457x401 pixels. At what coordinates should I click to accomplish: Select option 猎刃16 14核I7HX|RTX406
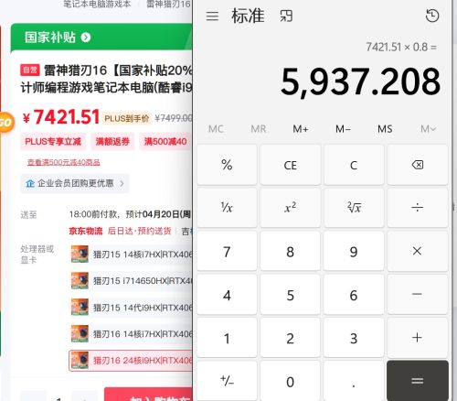pyautogui.click(x=132, y=334)
